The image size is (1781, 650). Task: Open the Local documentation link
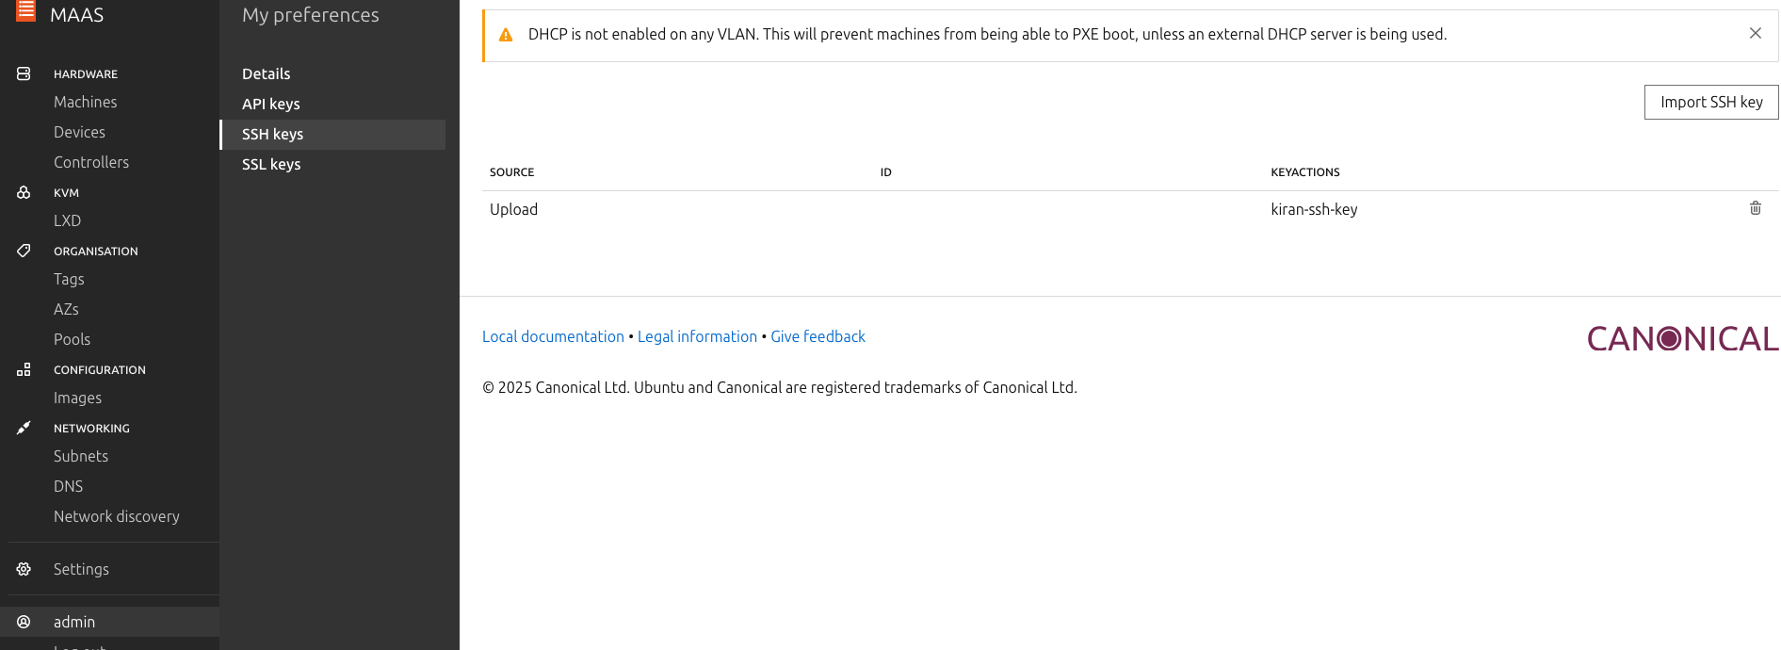(x=553, y=336)
